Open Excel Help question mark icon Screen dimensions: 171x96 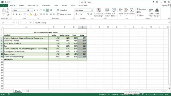(153, 2)
